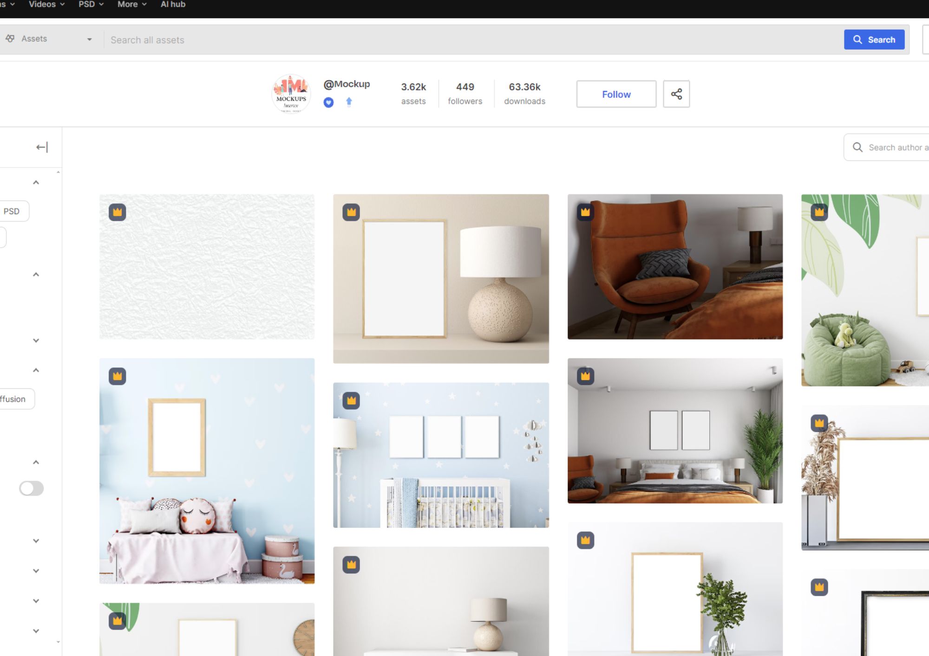Collapse the topmost sidebar filter section
Viewport: 929px width, 656px height.
tap(36, 183)
